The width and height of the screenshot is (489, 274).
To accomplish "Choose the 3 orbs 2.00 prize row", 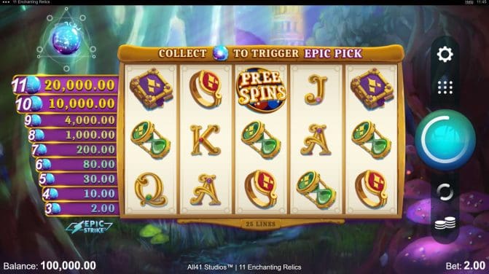I will coord(82,208).
